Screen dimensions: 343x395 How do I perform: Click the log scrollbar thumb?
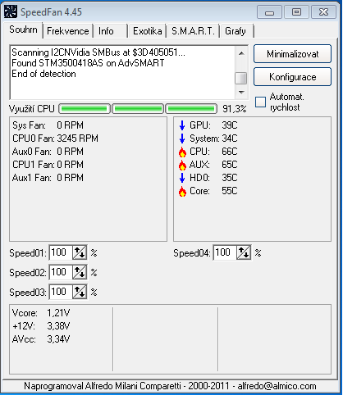tap(241, 78)
